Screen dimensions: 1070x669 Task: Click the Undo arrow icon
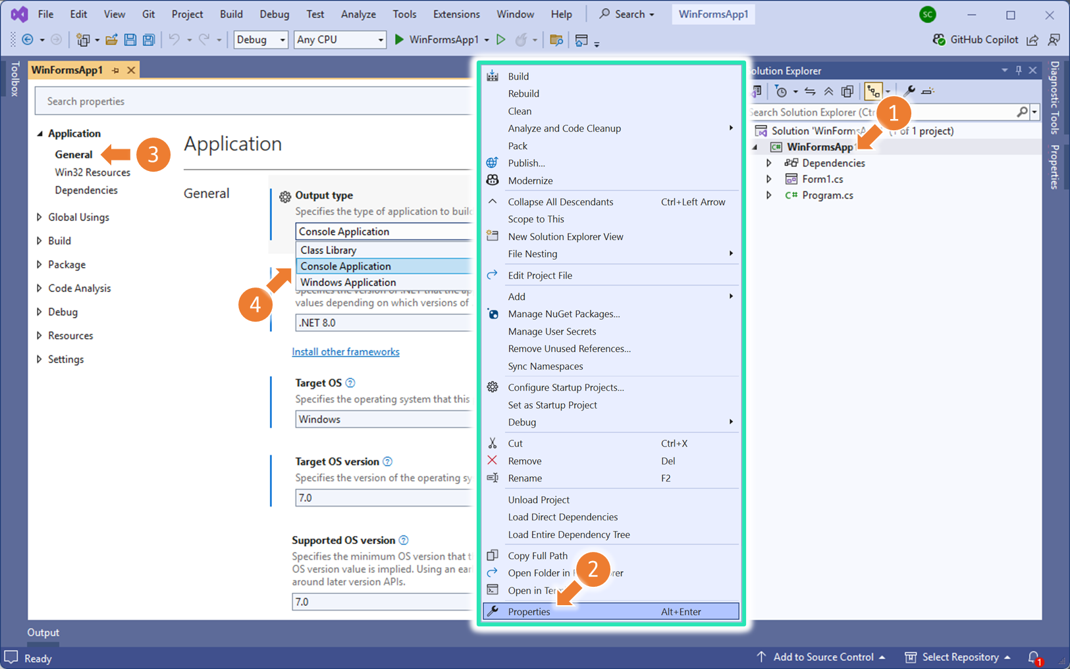pos(174,40)
